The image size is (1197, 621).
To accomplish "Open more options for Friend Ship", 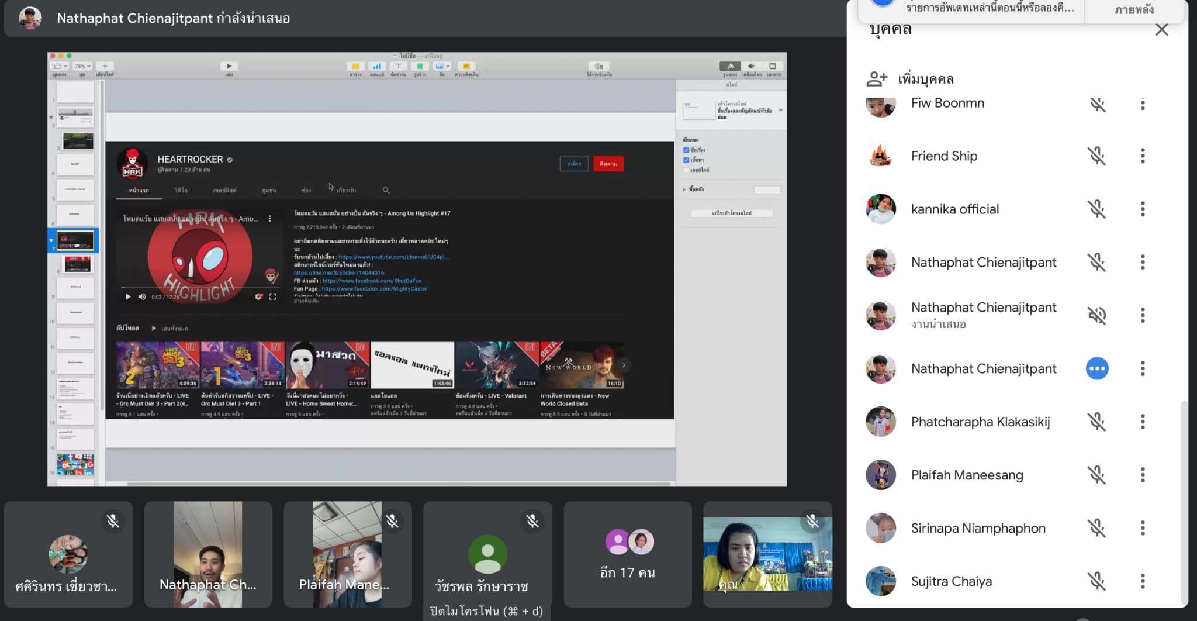I will click(1143, 156).
